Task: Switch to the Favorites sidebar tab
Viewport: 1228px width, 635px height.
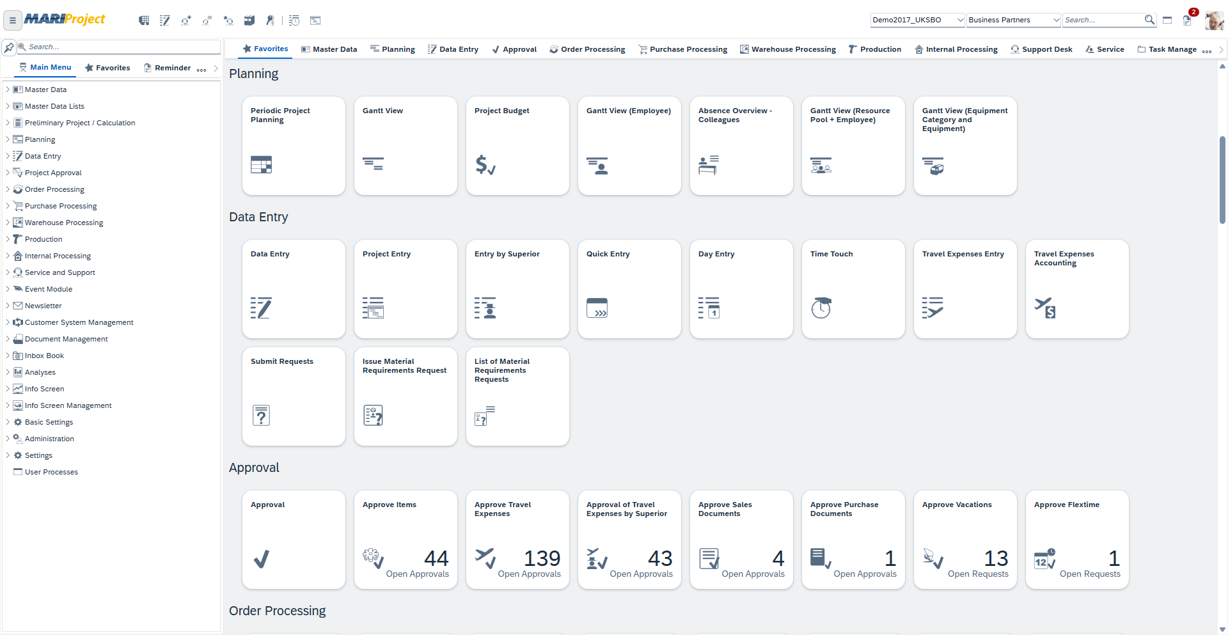Action: click(107, 67)
